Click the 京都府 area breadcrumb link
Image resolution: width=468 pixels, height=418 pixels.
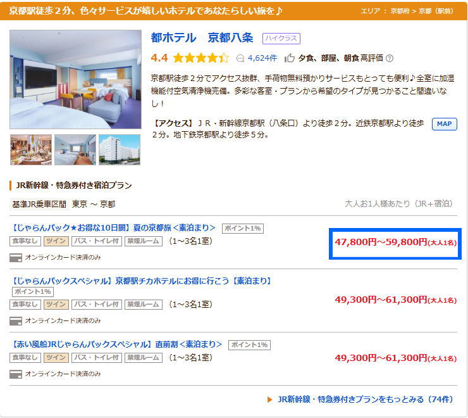pyautogui.click(x=400, y=11)
